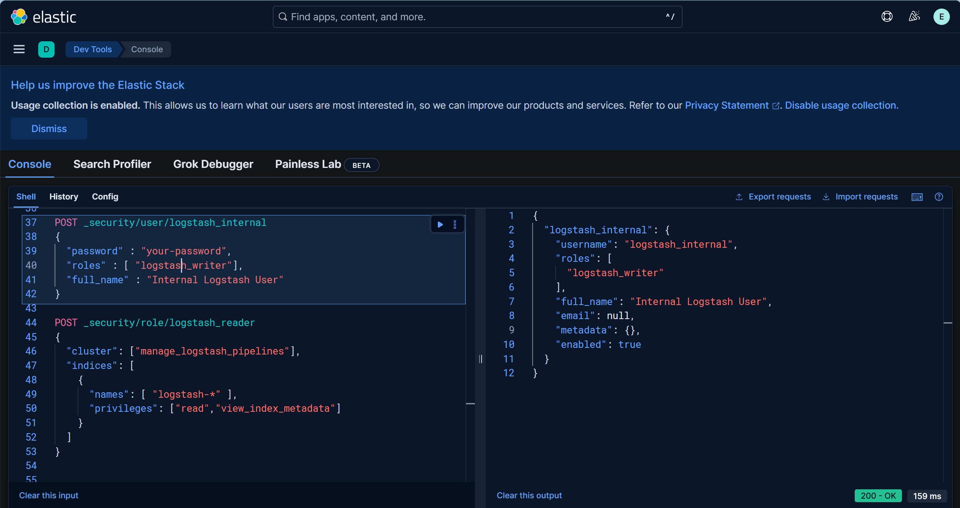
Task: Click the search shortcut ^/ hint
Action: tap(670, 17)
